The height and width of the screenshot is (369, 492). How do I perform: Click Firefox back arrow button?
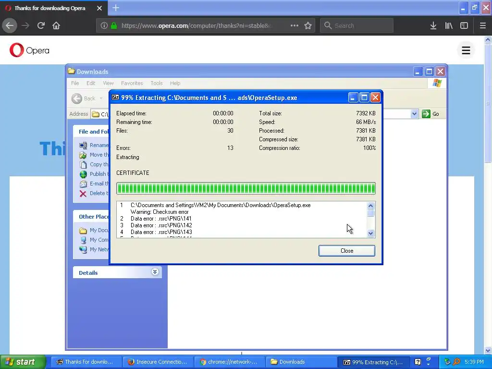click(x=10, y=25)
